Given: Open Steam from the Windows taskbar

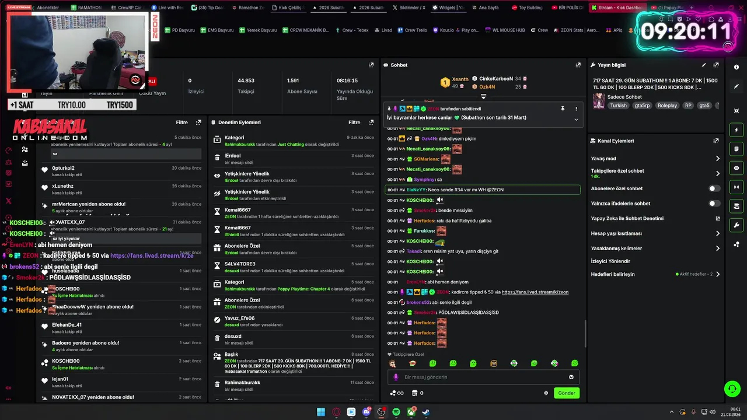Looking at the screenshot, I should (426, 412).
